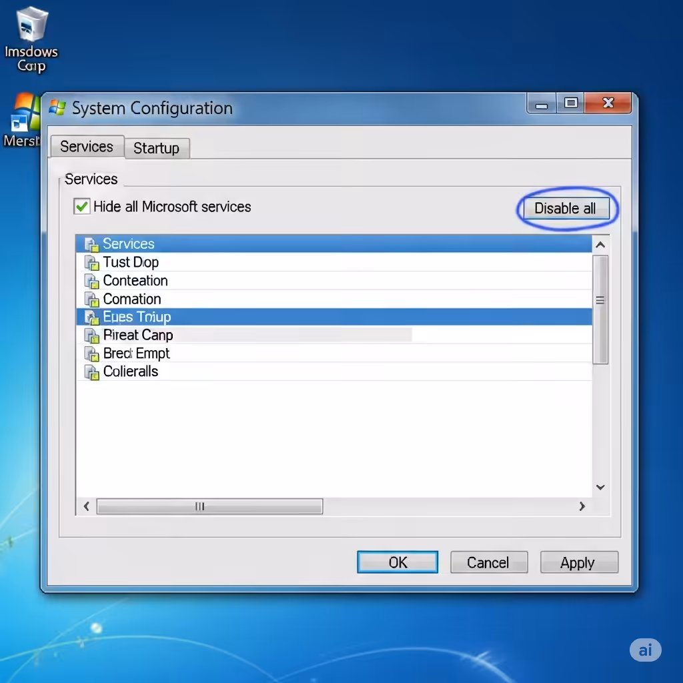The height and width of the screenshot is (683, 683).
Task: Close the System Configuration window
Action: click(608, 103)
